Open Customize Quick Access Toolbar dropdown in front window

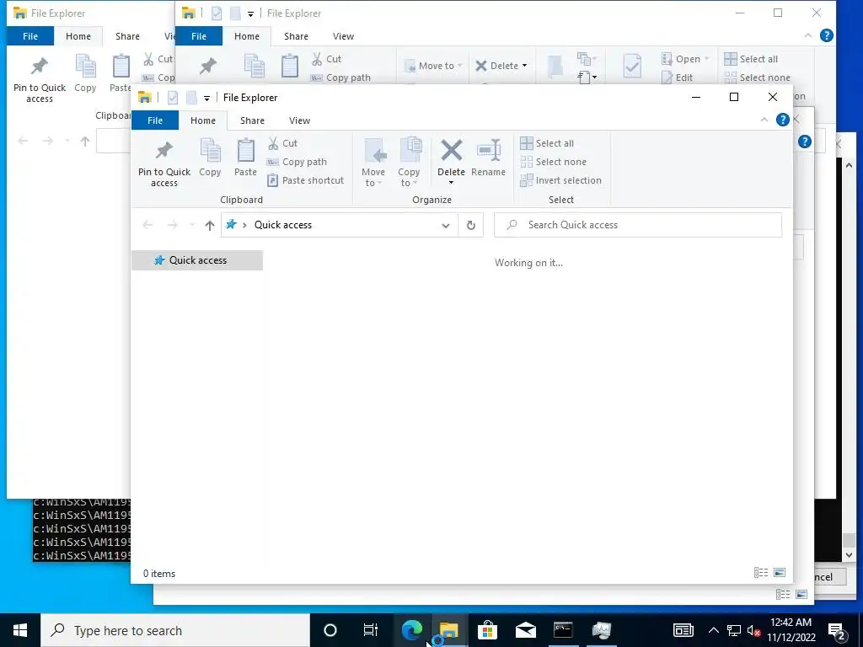207,98
